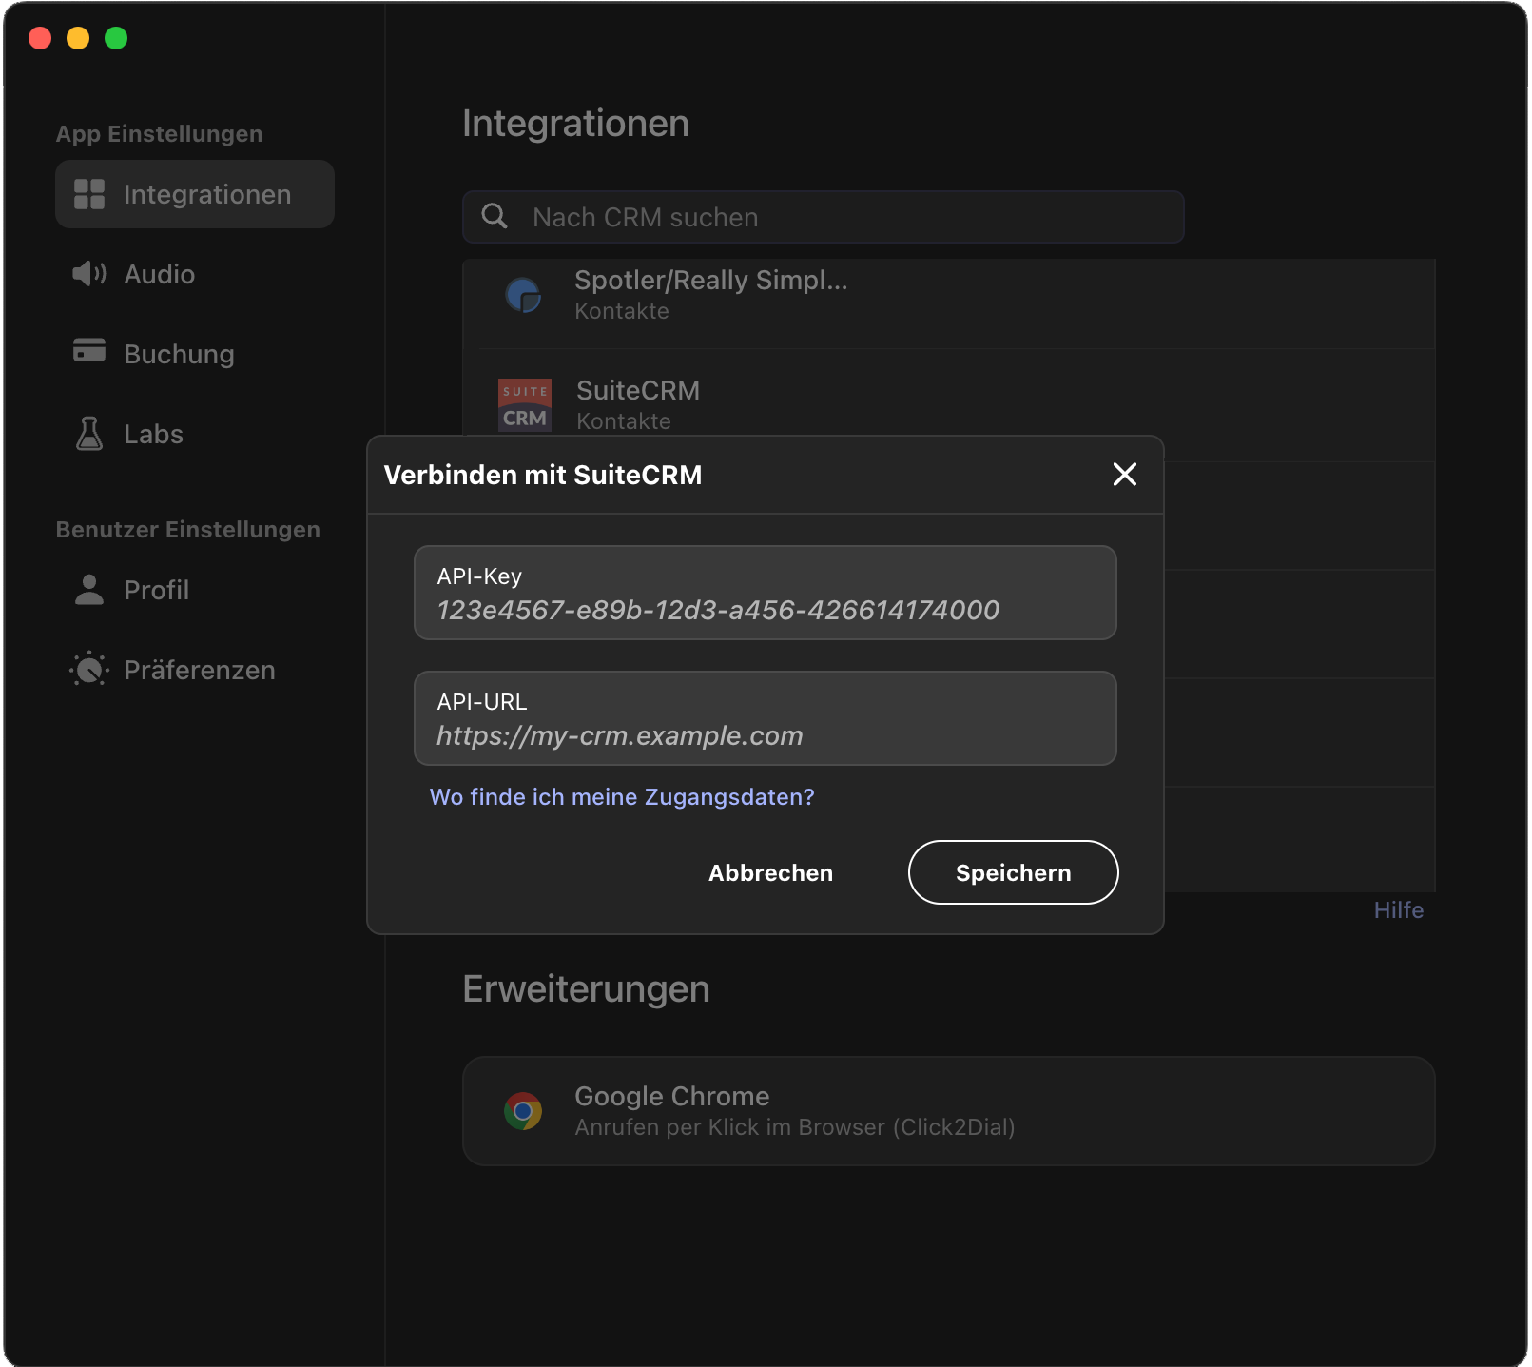This screenshot has height=1367, width=1532.
Task: Click Wo finde ich meine Zugangsdaten link
Action: (621, 796)
